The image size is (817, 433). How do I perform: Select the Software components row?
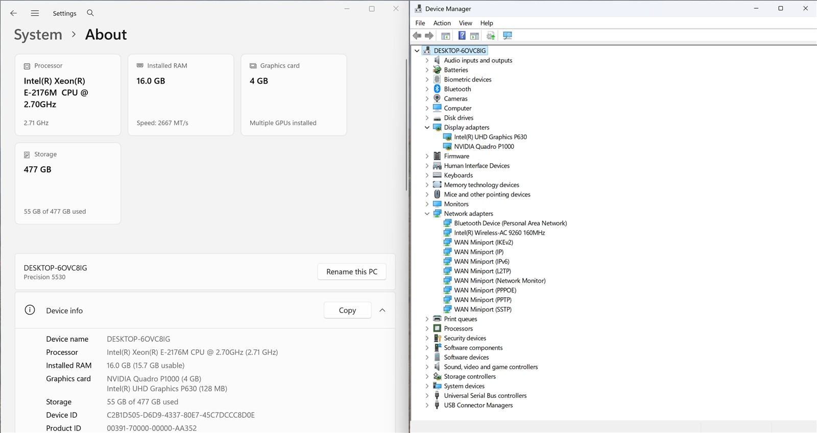pos(473,348)
